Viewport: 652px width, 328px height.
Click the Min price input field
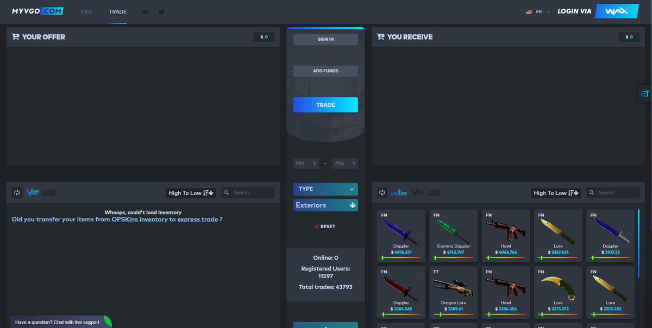pyautogui.click(x=305, y=163)
